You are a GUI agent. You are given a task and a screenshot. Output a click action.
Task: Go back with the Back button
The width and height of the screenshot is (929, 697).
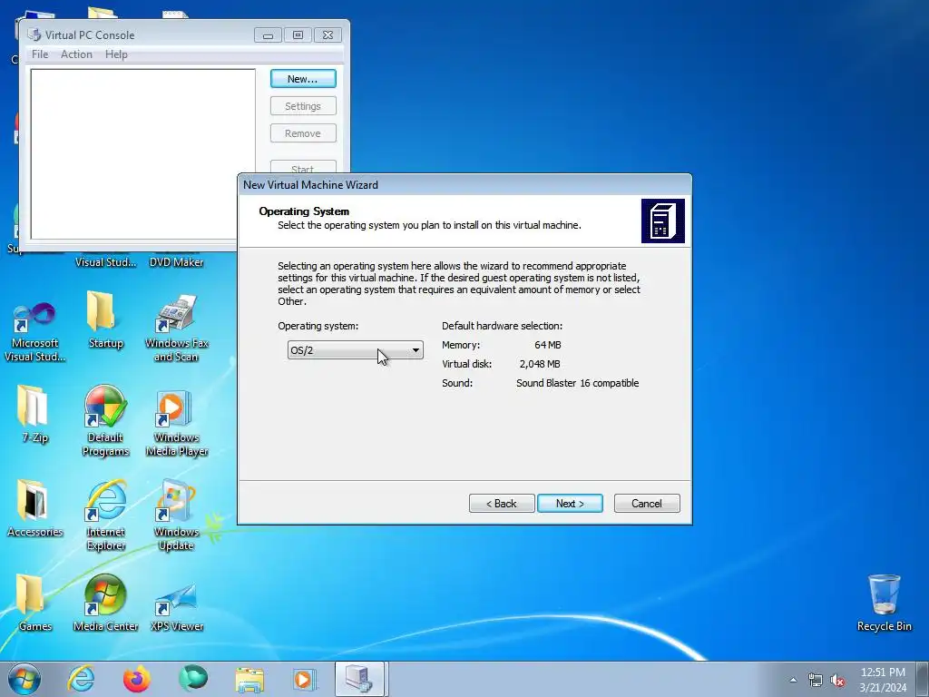tap(501, 503)
